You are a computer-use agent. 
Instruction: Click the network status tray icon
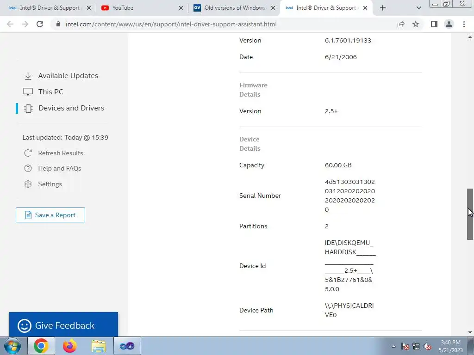[x=416, y=346]
